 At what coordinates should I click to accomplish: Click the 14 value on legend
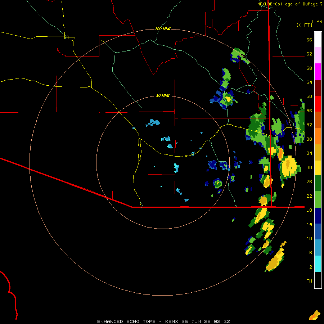(x=309, y=224)
